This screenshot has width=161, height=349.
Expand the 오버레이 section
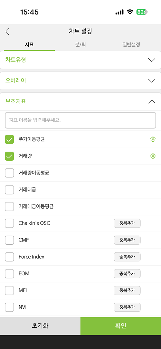80,80
